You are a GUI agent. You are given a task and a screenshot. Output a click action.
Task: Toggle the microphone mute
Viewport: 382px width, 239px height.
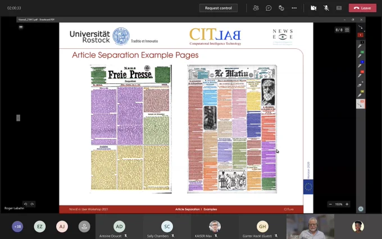click(x=326, y=8)
